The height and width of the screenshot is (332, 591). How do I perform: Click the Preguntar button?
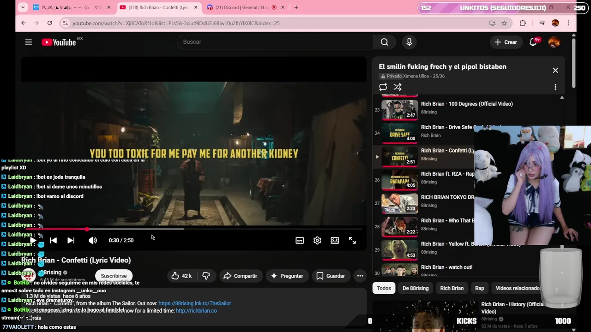point(287,276)
